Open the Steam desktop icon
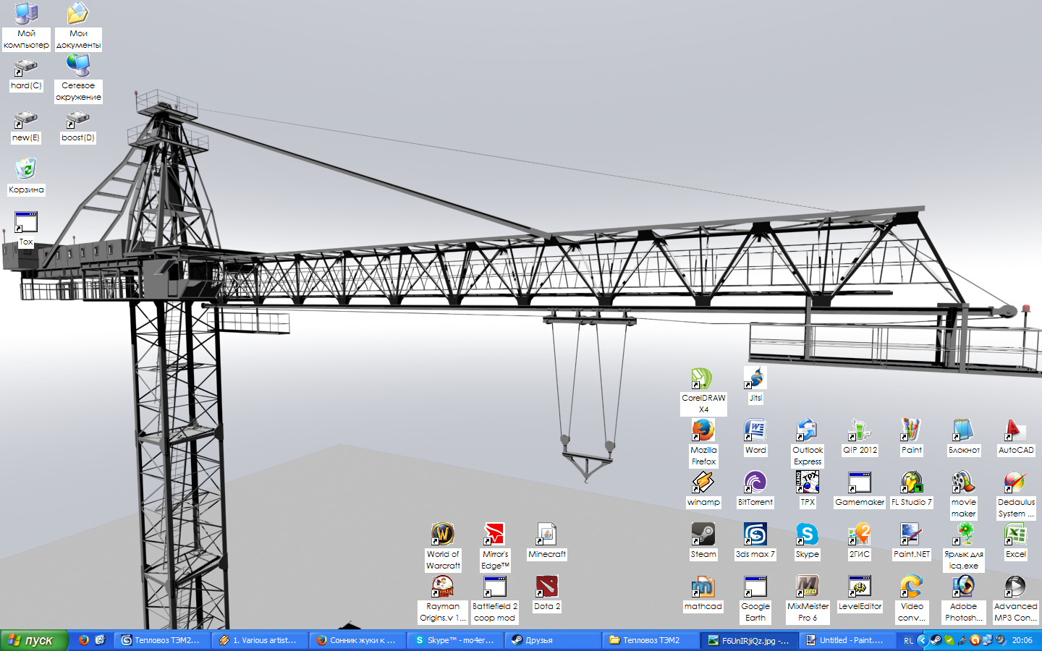Image resolution: width=1042 pixels, height=651 pixels. 703,535
